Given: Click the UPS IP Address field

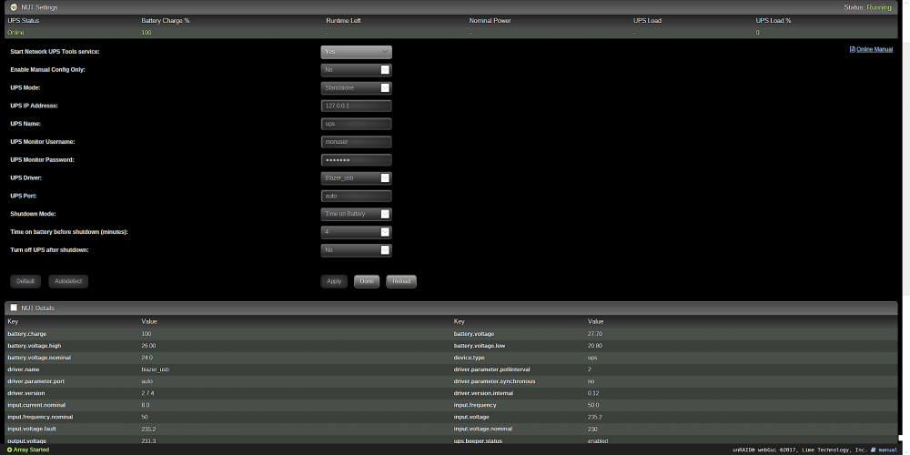Looking at the screenshot, I should (x=357, y=106).
